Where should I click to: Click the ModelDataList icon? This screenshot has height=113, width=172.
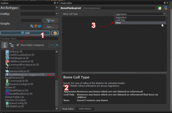[7, 90]
